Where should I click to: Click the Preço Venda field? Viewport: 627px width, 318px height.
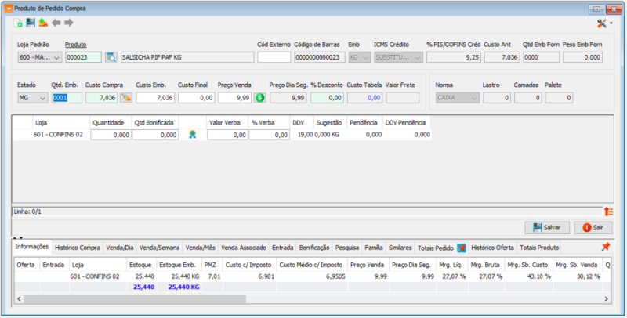coord(234,98)
